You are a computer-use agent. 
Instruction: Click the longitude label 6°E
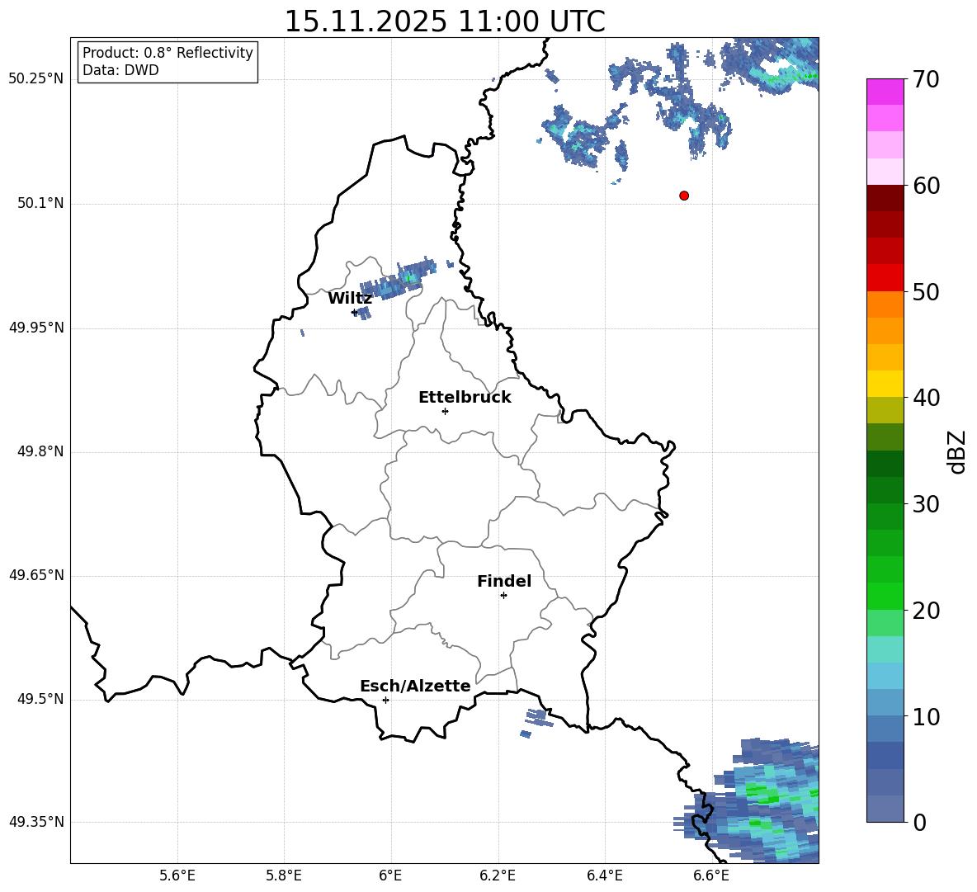[390, 875]
